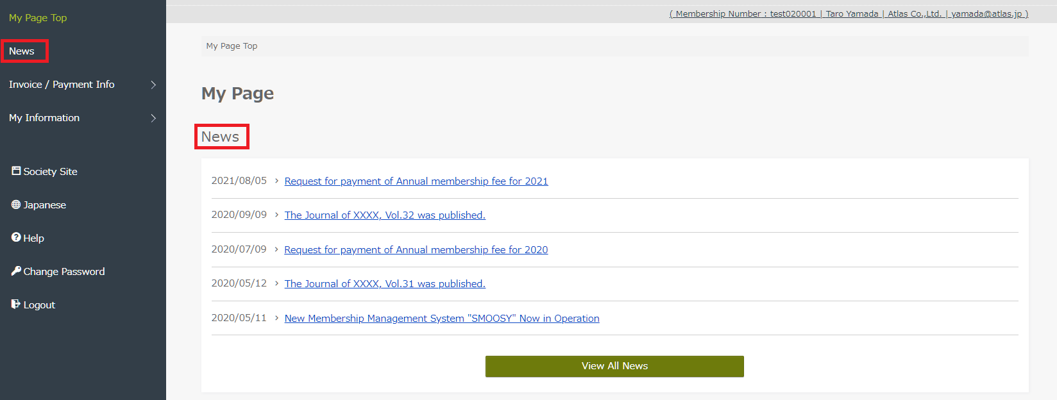Click the globe icon beside Japanese
The height and width of the screenshot is (400, 1057).
(x=16, y=204)
